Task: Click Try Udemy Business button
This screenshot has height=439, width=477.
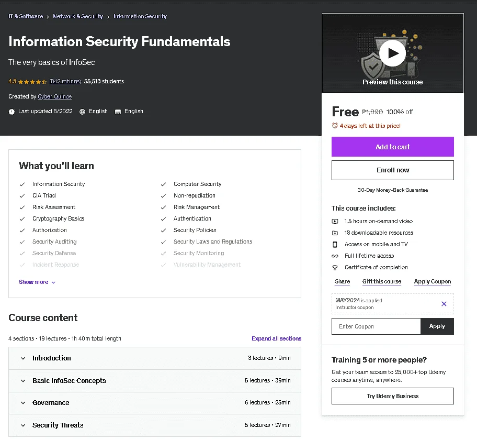Action: coord(392,396)
